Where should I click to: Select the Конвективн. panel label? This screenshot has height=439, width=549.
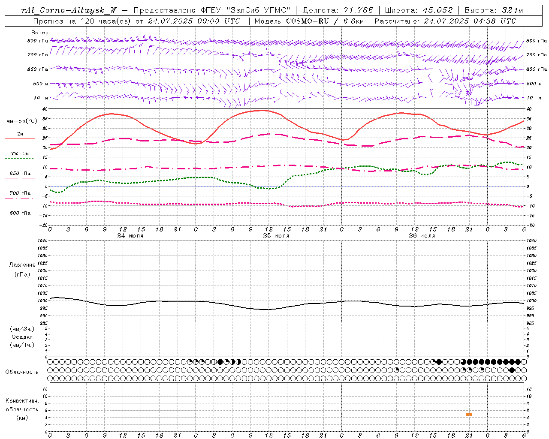pos(22,401)
